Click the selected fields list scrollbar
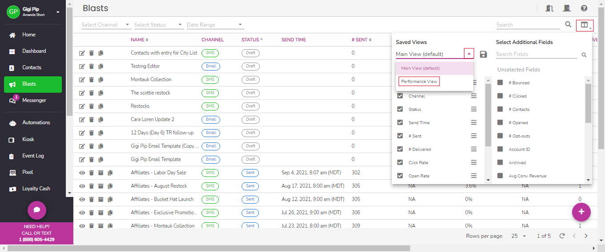 click(488, 114)
